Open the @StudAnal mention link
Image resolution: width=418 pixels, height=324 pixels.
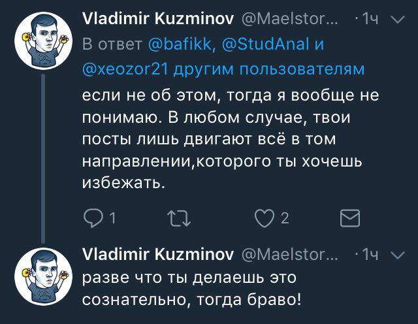(266, 44)
